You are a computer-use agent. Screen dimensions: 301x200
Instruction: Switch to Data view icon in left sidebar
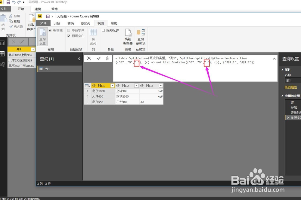(2, 54)
